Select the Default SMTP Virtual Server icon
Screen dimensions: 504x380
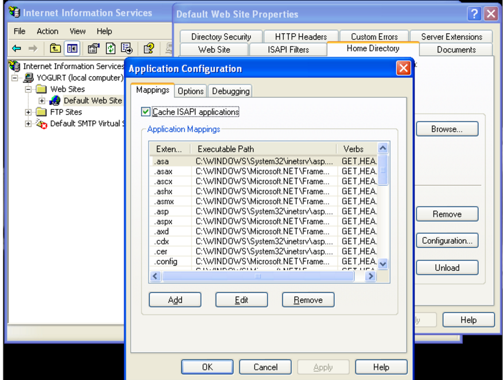point(41,124)
